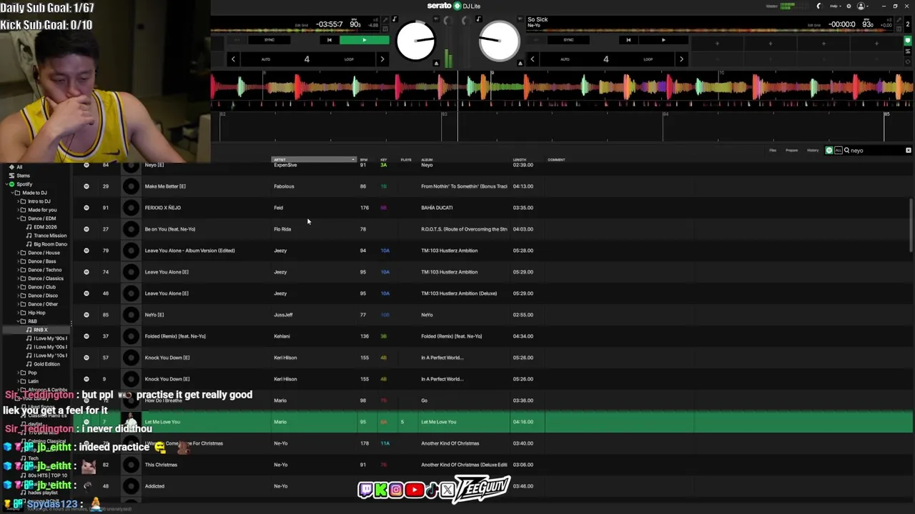Click the right deck virtual platter
Image resolution: width=915 pixels, height=514 pixels.
coord(499,41)
